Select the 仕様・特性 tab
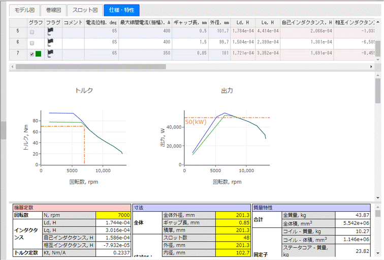The image size is (384, 260). click(122, 10)
